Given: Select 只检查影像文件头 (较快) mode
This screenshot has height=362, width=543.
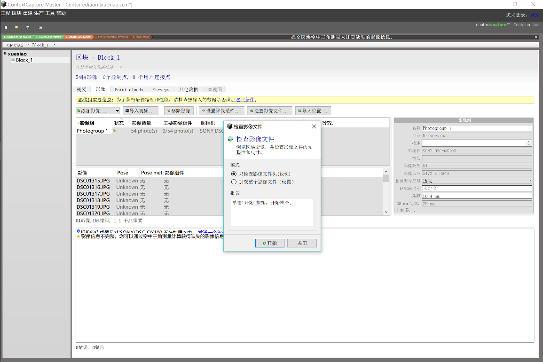Looking at the screenshot, I should pyautogui.click(x=234, y=174).
